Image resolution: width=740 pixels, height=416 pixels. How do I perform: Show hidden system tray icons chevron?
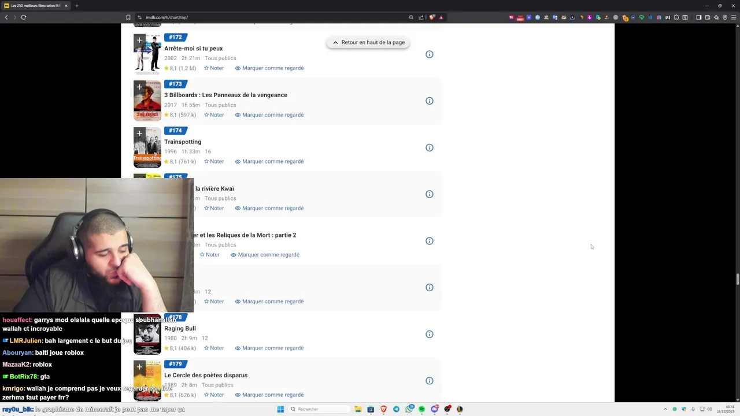(x=665, y=409)
